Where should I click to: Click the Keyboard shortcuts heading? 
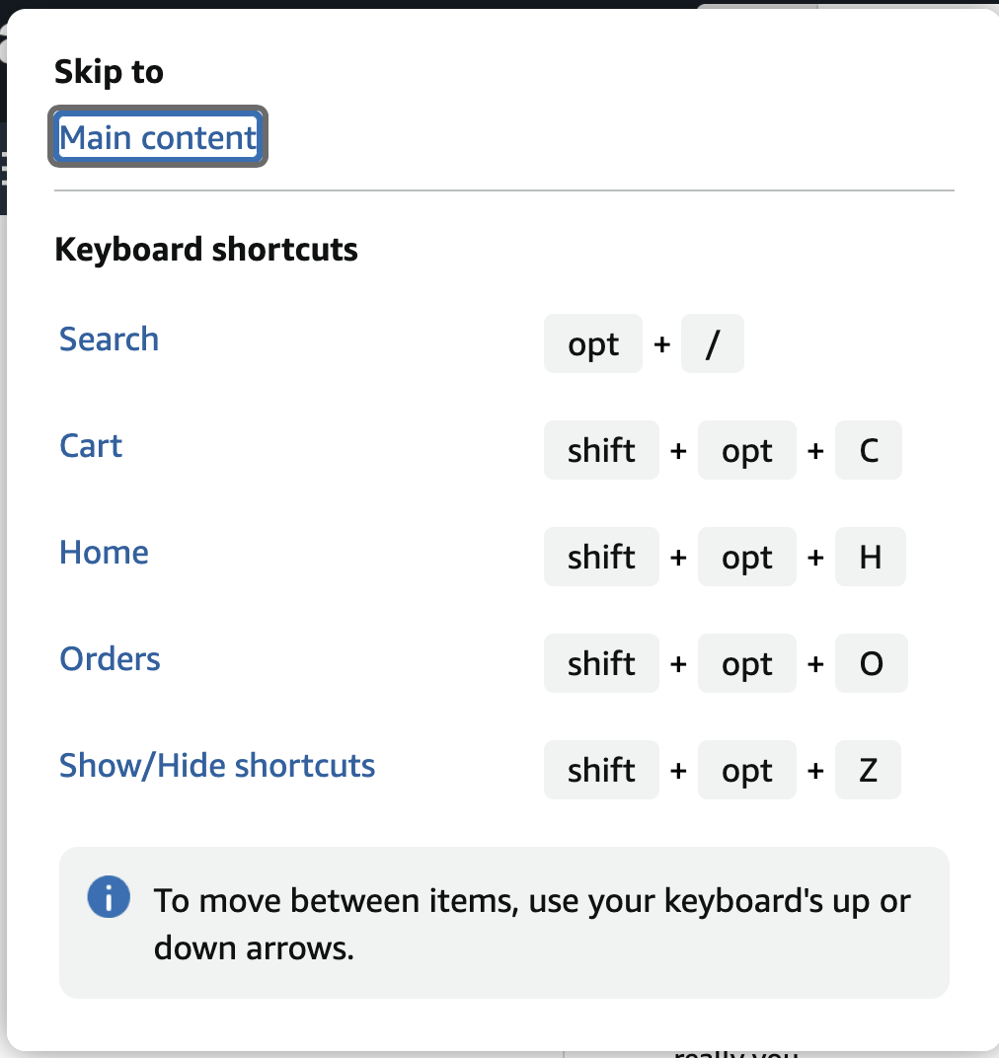pyautogui.click(x=206, y=250)
